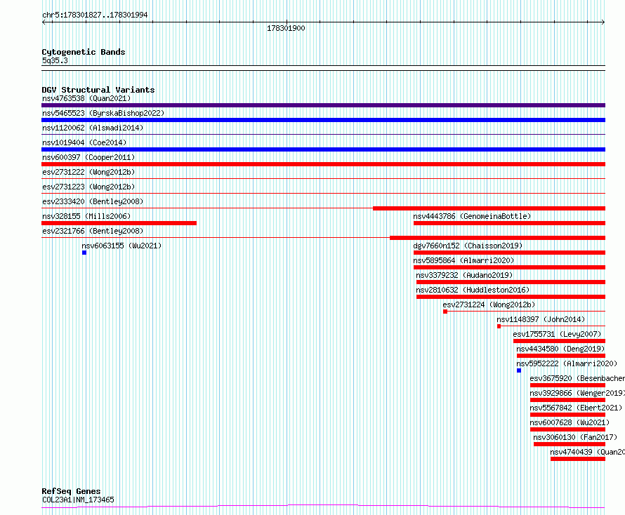
Task: Select nsv4740439 (Quan) variant label
Action: 588,452
